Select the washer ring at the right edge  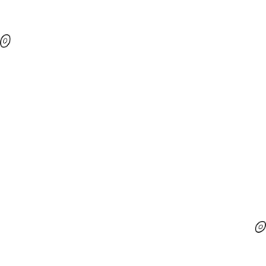(x=261, y=227)
